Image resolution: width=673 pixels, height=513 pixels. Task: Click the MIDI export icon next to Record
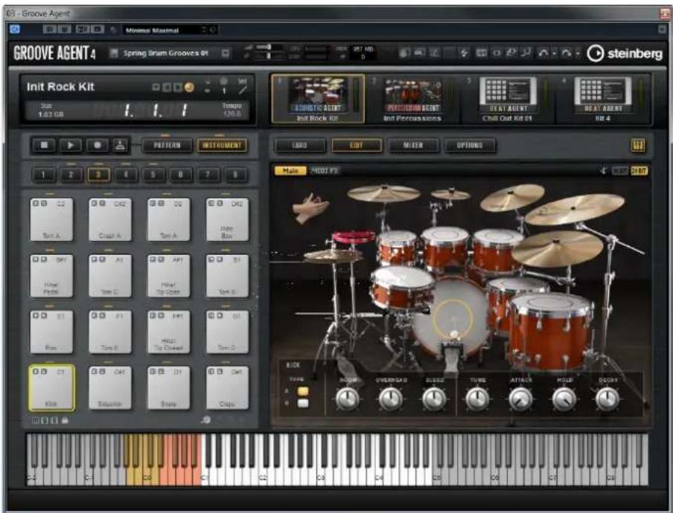[x=120, y=145]
